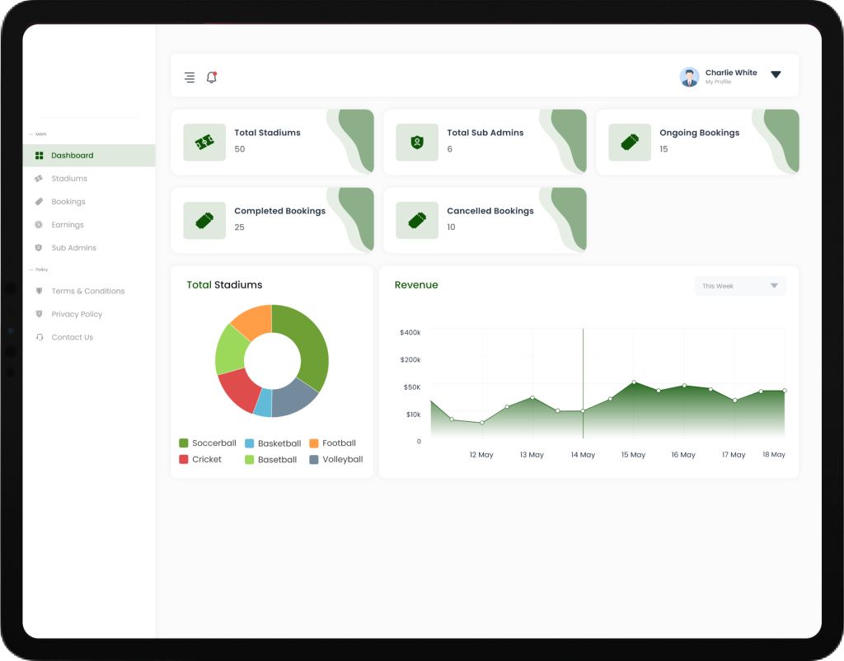Open the This Week revenue dropdown

pos(740,286)
